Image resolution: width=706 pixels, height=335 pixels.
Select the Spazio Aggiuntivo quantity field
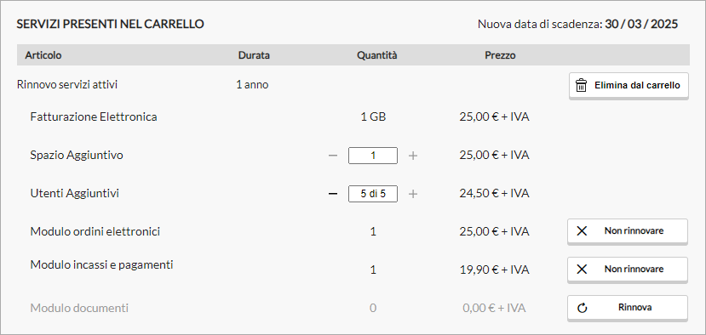point(373,156)
